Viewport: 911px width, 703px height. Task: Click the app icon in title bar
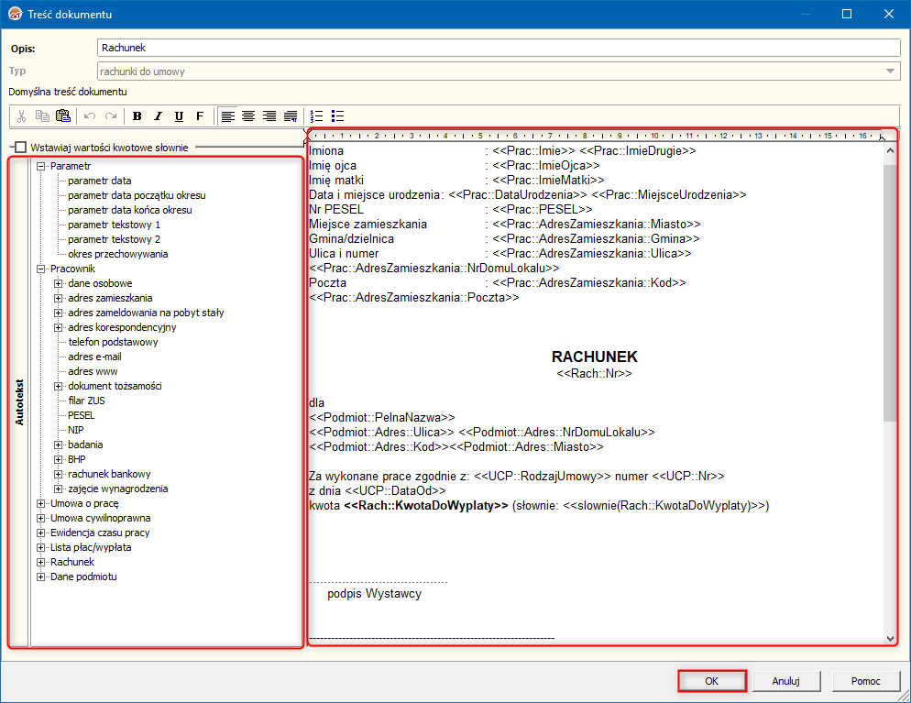[15, 14]
